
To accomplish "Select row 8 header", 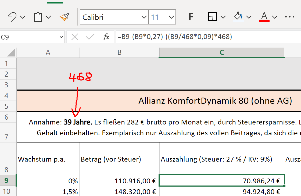I will click(x=8, y=159).
